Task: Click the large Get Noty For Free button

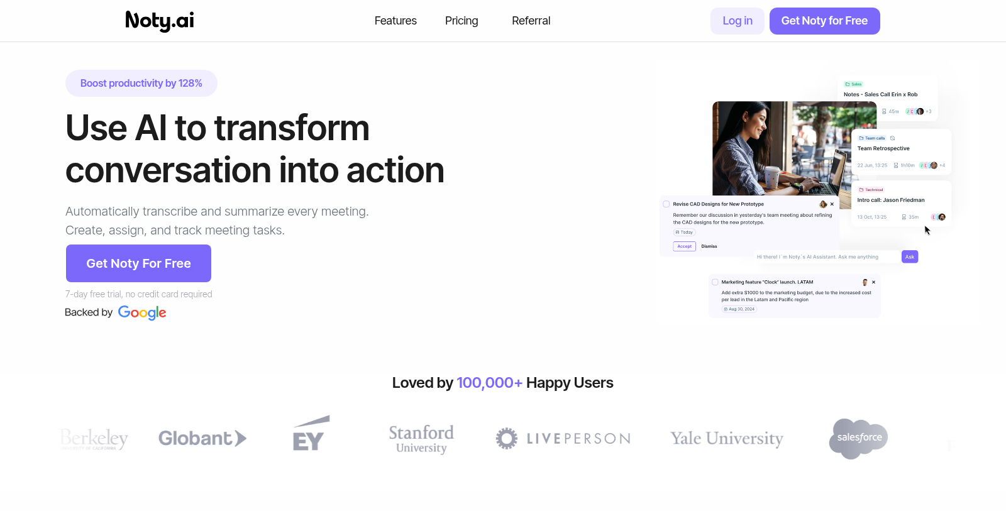Action: (x=138, y=263)
